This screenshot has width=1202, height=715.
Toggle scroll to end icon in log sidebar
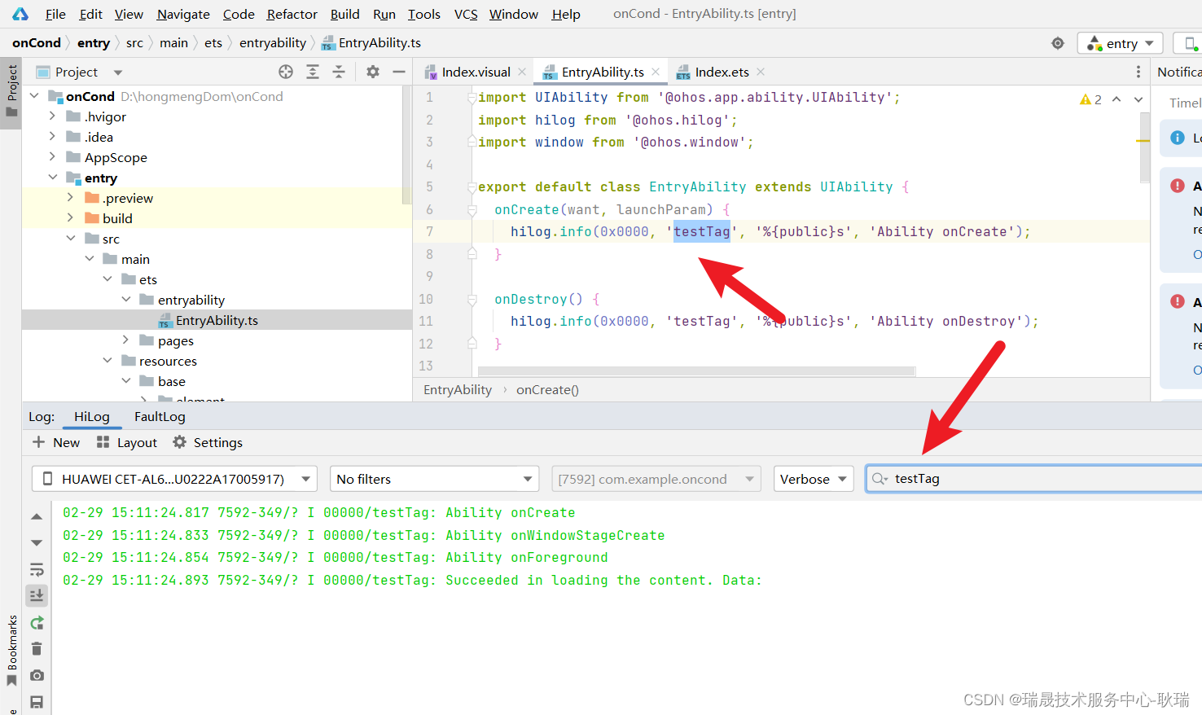[37, 595]
